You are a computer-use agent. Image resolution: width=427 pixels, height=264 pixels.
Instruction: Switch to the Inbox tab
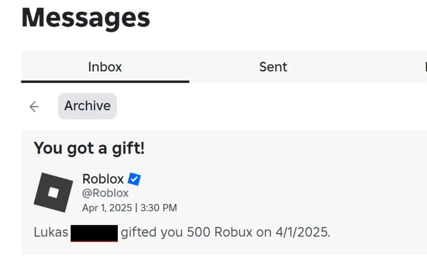(105, 67)
